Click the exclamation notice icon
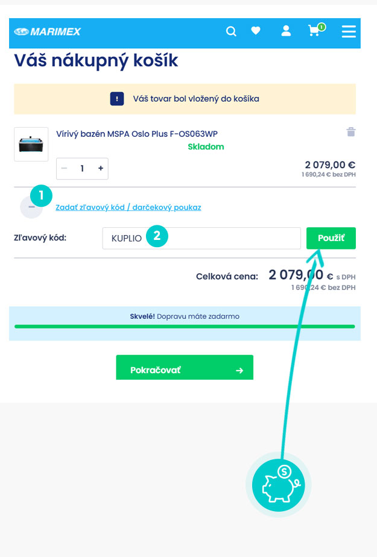This screenshot has width=377, height=557. [117, 99]
